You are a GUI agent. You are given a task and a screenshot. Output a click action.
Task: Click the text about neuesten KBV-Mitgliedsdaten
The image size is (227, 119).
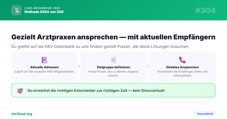45,72
